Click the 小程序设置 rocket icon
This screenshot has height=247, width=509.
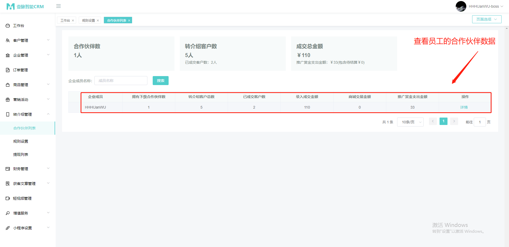pos(8,228)
